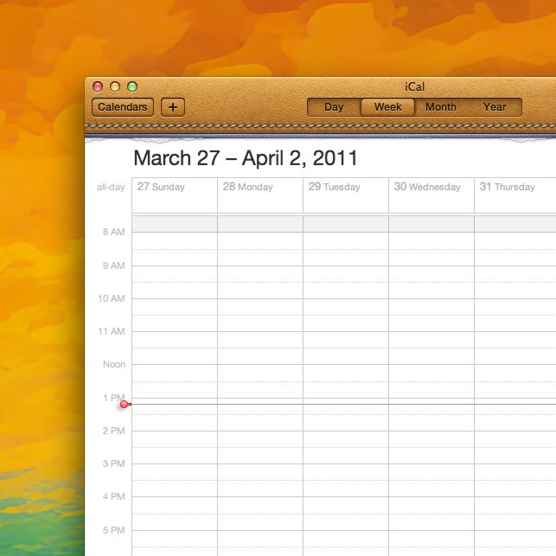Click the 31 Thursday column header
556x556 pixels.
[507, 187]
